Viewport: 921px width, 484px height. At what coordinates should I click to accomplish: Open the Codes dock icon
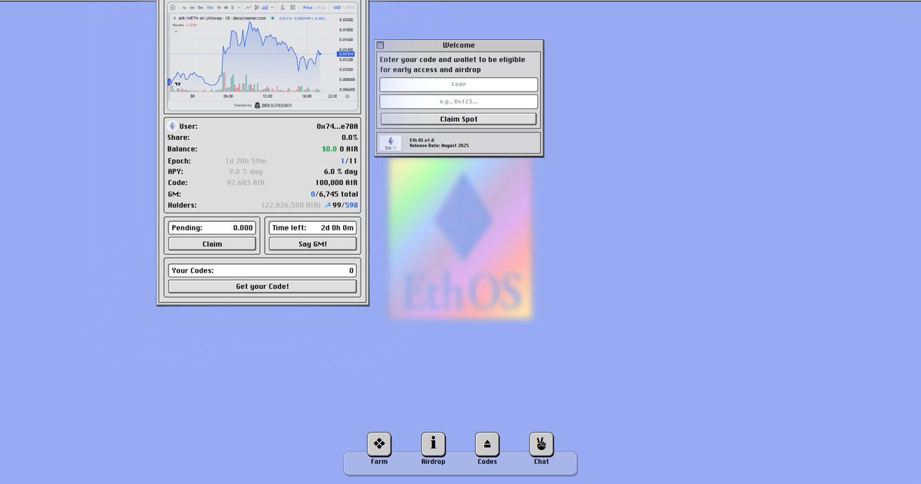click(487, 443)
